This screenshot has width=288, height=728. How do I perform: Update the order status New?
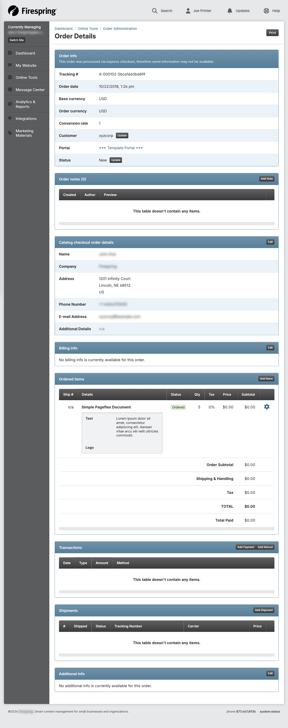coord(116,160)
